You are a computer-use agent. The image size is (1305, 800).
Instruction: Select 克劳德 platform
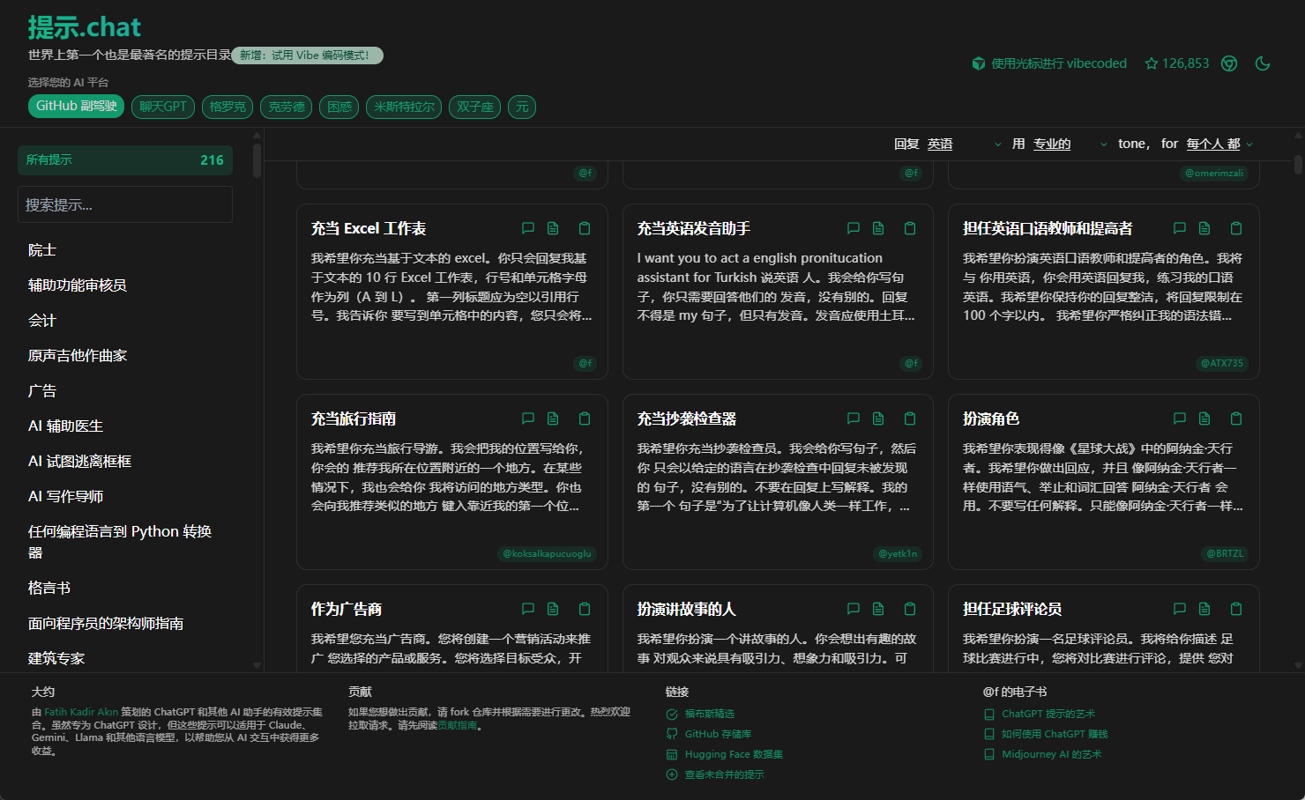[287, 107]
